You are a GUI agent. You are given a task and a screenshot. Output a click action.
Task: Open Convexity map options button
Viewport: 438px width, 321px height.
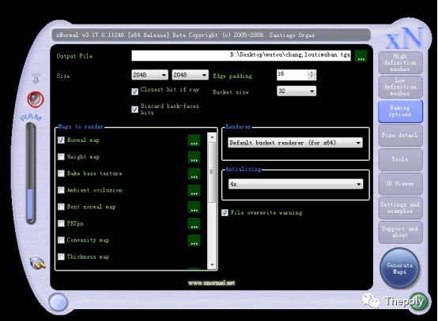tap(194, 241)
